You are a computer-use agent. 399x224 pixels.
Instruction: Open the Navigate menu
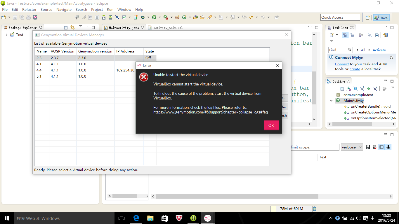(64, 9)
